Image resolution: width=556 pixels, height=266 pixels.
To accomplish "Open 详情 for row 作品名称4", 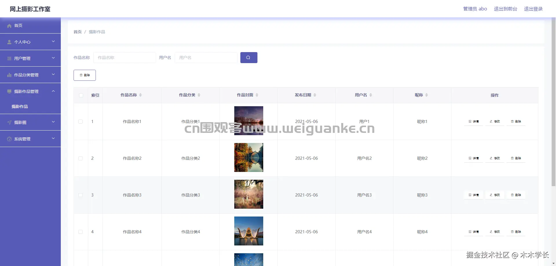I will (x=473, y=232).
